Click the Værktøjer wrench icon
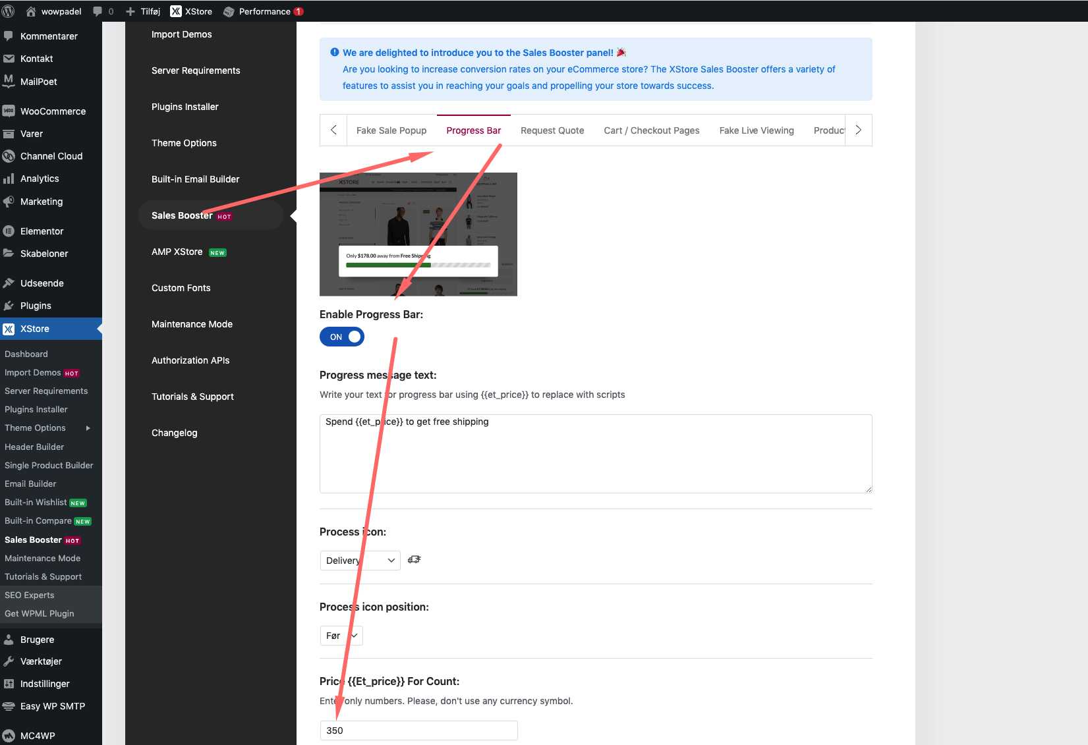This screenshot has width=1088, height=745. (9, 661)
